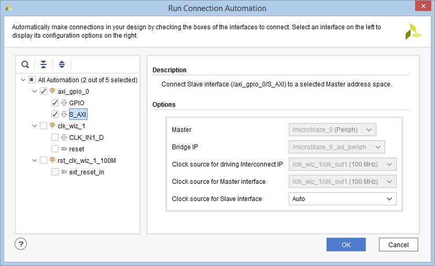Select the reset tree item label
Viewport: 435px width, 266px height.
point(77,149)
